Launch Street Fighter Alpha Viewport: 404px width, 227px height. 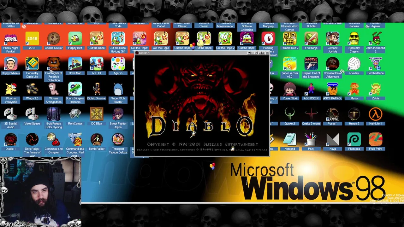click(x=118, y=114)
